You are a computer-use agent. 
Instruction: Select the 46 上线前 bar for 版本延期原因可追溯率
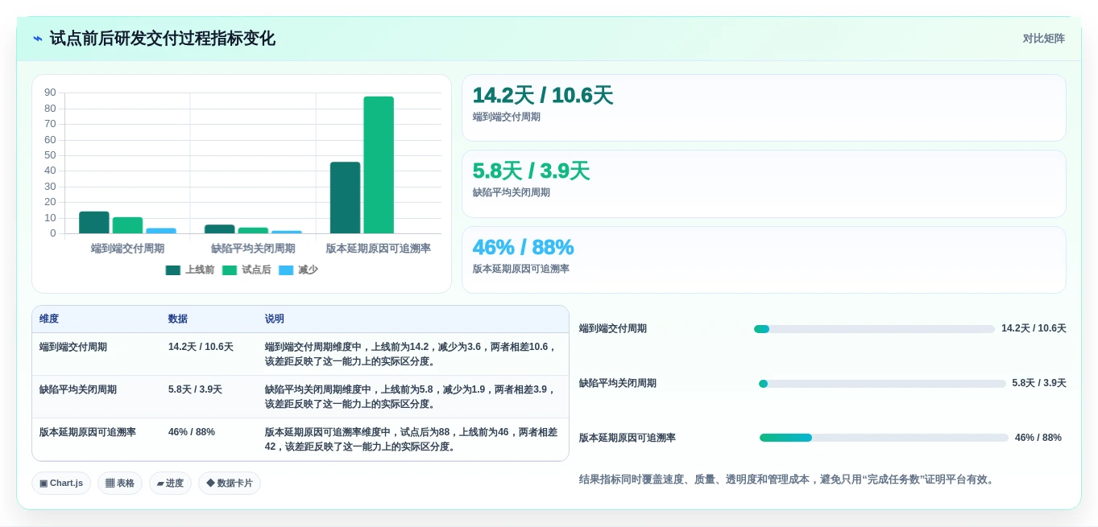[x=345, y=198]
